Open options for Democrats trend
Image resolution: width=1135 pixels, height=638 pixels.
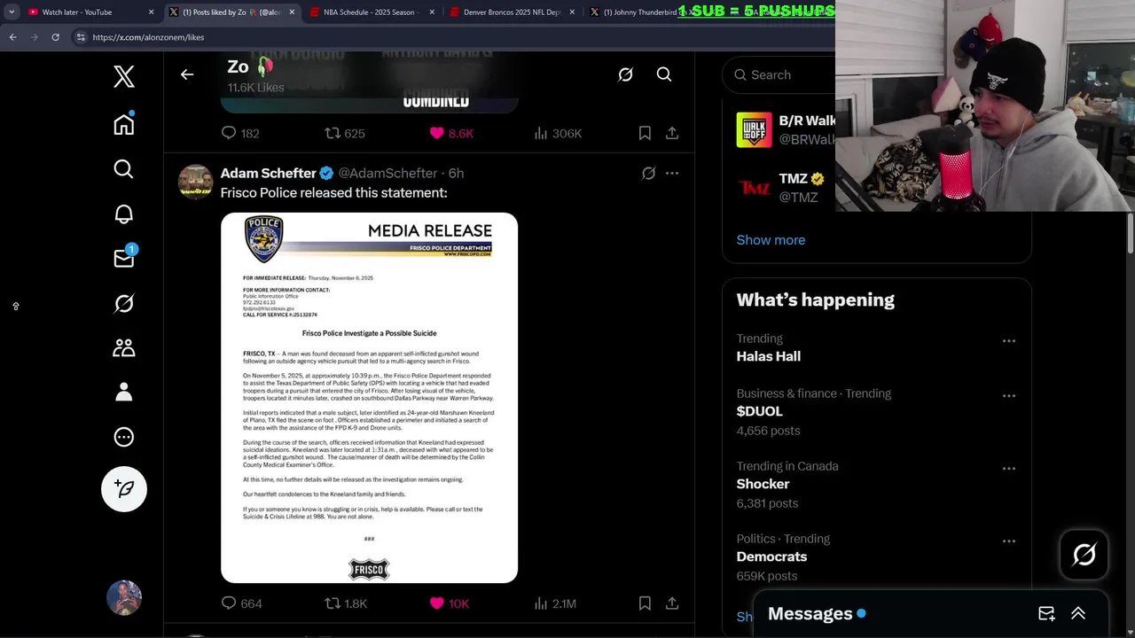(x=1009, y=541)
